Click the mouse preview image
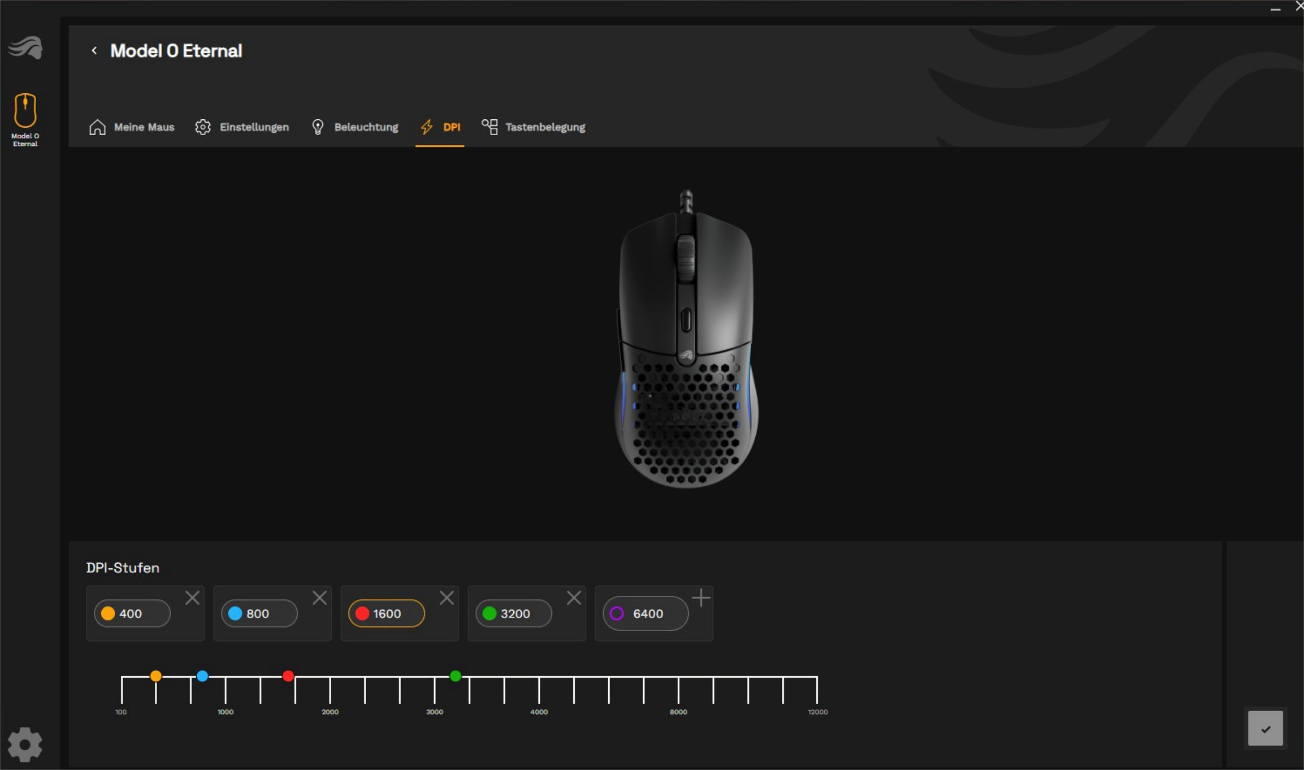 coord(686,339)
